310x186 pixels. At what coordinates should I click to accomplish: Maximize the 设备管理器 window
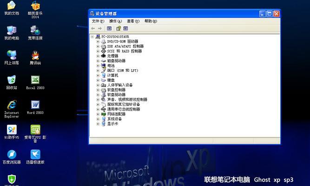pyautogui.click(x=270, y=14)
